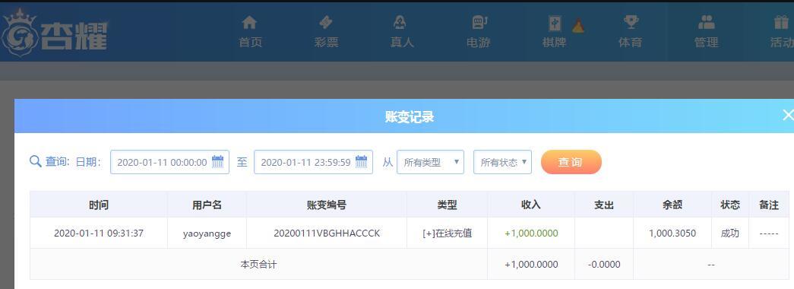Expand the 所有状态 status dropdown

(502, 162)
